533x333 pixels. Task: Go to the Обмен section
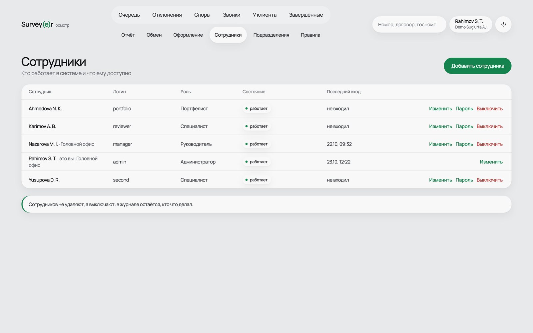pos(154,35)
